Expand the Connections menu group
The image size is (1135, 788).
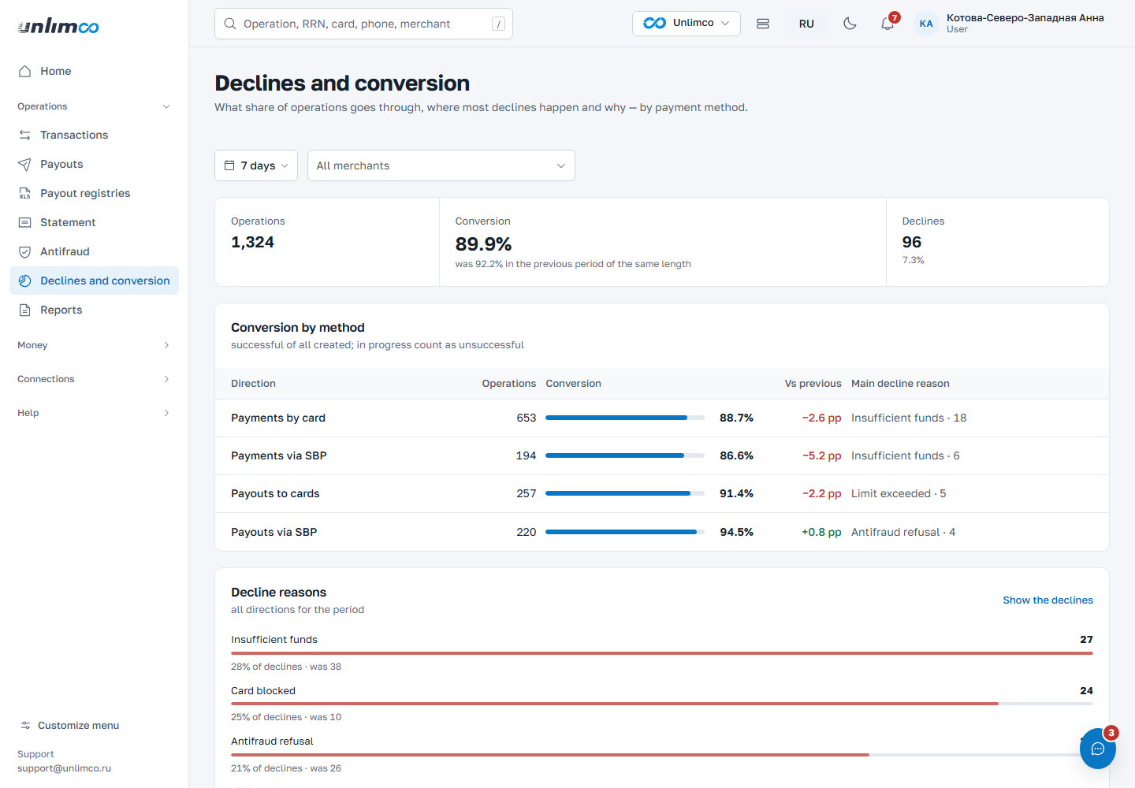pos(94,379)
